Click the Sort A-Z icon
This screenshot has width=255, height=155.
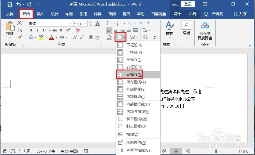145,37
